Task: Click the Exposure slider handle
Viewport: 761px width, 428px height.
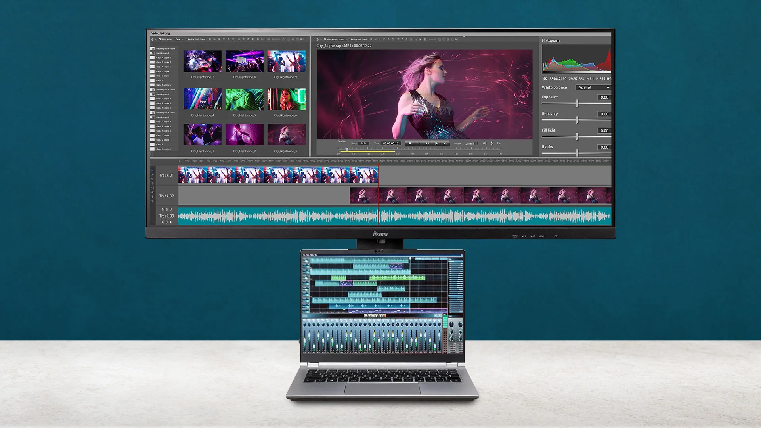Action: pyautogui.click(x=577, y=103)
